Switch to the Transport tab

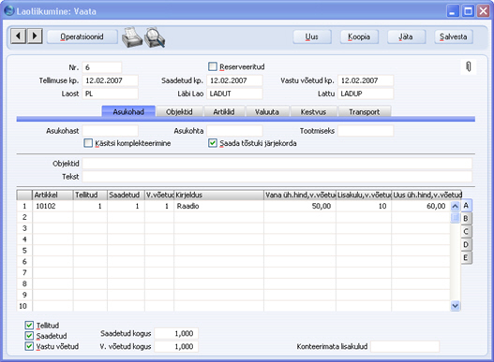tap(365, 111)
